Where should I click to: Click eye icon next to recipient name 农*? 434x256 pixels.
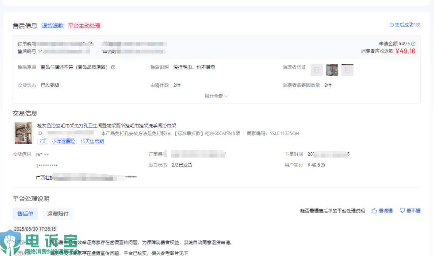[47, 154]
